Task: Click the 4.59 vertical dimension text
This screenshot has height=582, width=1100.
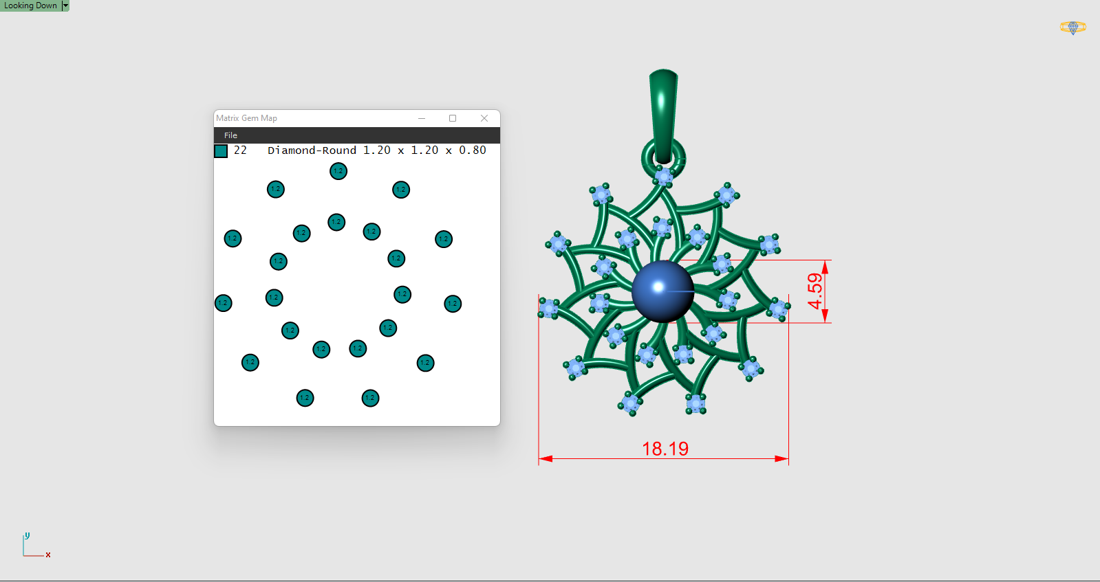Action: (815, 291)
